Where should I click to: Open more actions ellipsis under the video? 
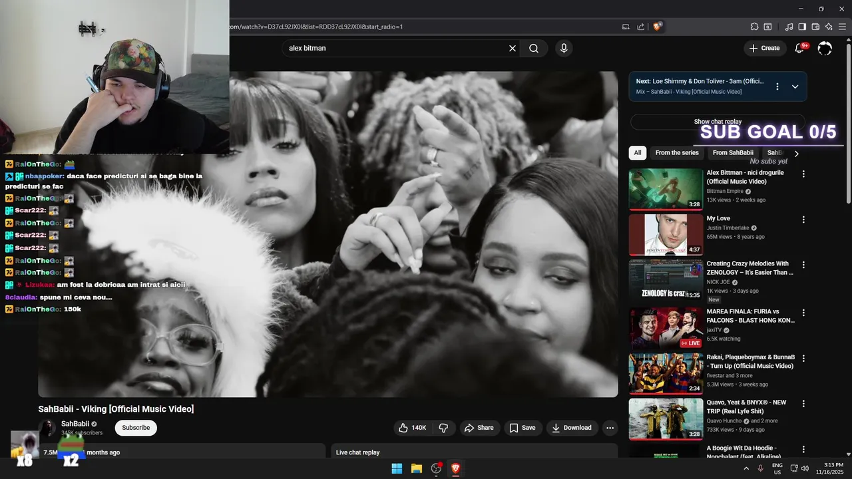tap(610, 428)
